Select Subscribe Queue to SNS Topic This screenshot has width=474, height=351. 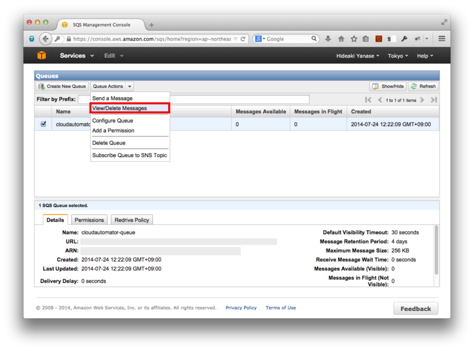129,155
